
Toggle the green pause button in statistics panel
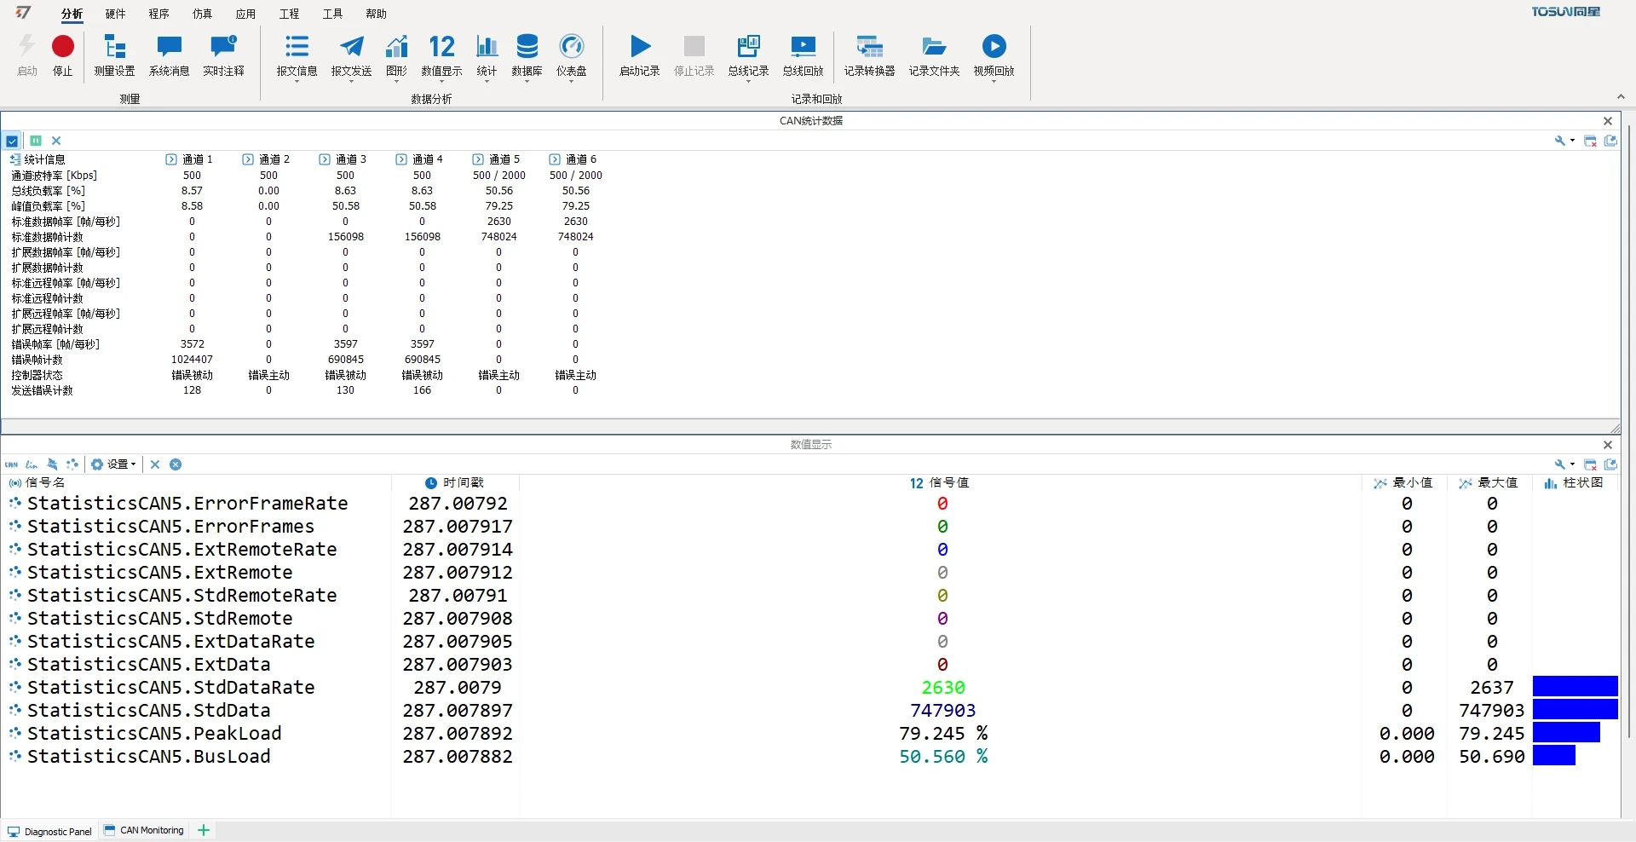[36, 141]
